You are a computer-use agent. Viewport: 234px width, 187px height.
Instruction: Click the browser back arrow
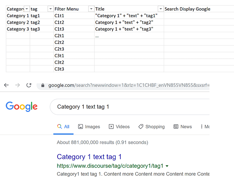click(x=6, y=85)
